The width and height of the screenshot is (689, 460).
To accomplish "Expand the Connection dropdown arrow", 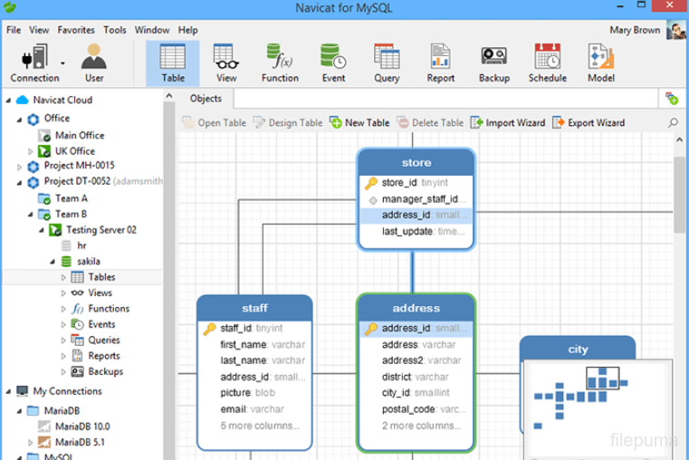I will click(62, 63).
